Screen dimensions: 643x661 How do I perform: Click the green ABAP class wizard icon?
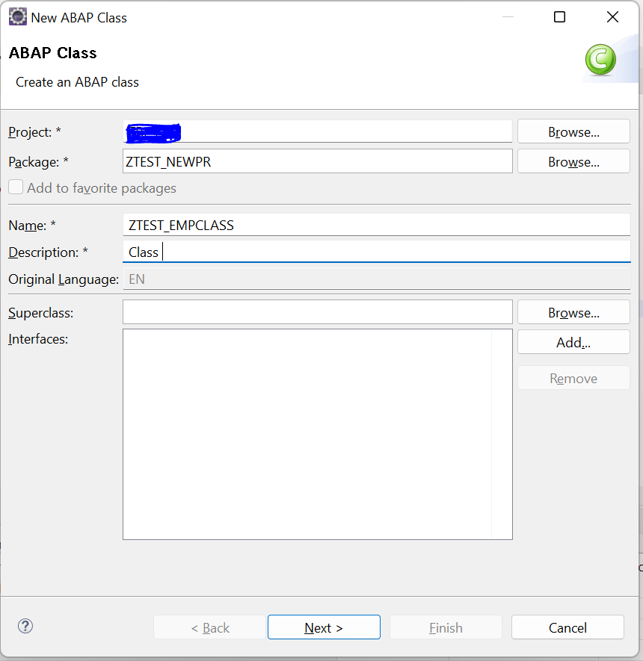click(x=600, y=60)
